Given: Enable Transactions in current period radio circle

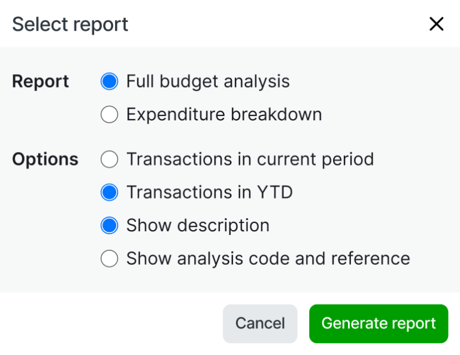Looking at the screenshot, I should tap(110, 160).
